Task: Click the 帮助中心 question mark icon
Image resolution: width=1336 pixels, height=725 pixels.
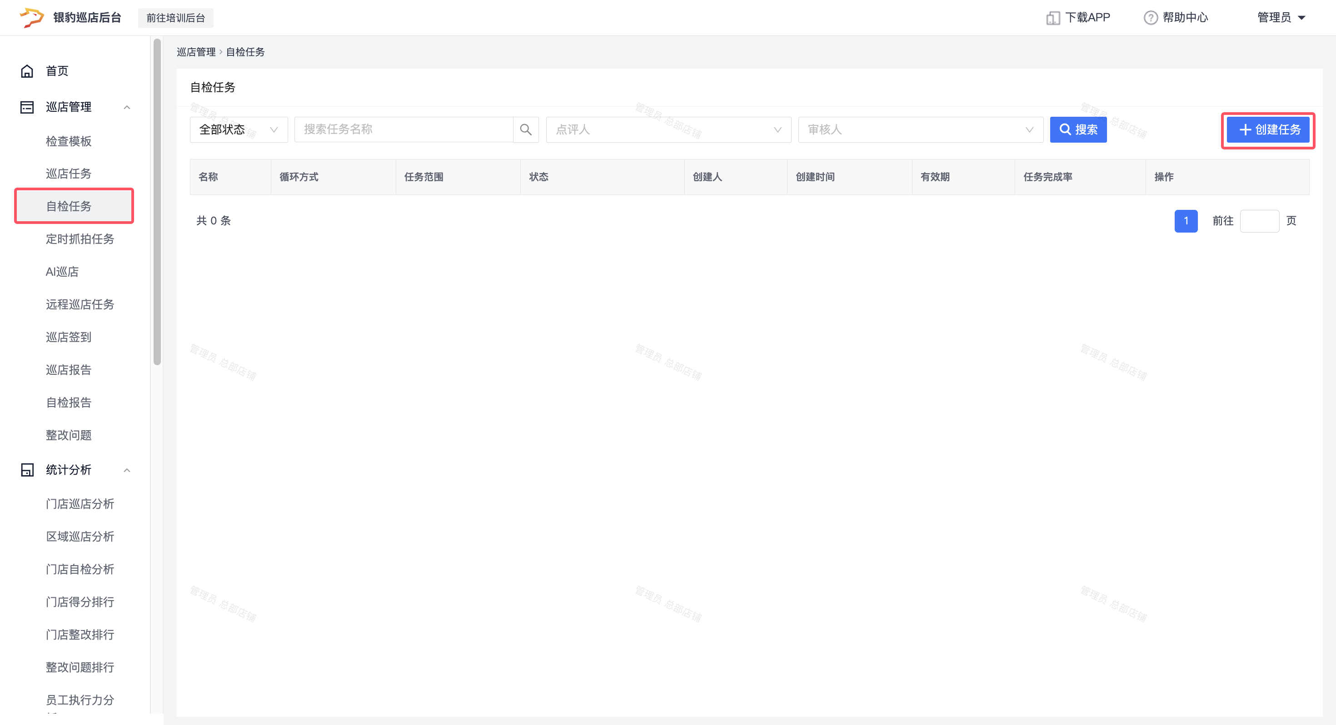Action: coord(1150,18)
